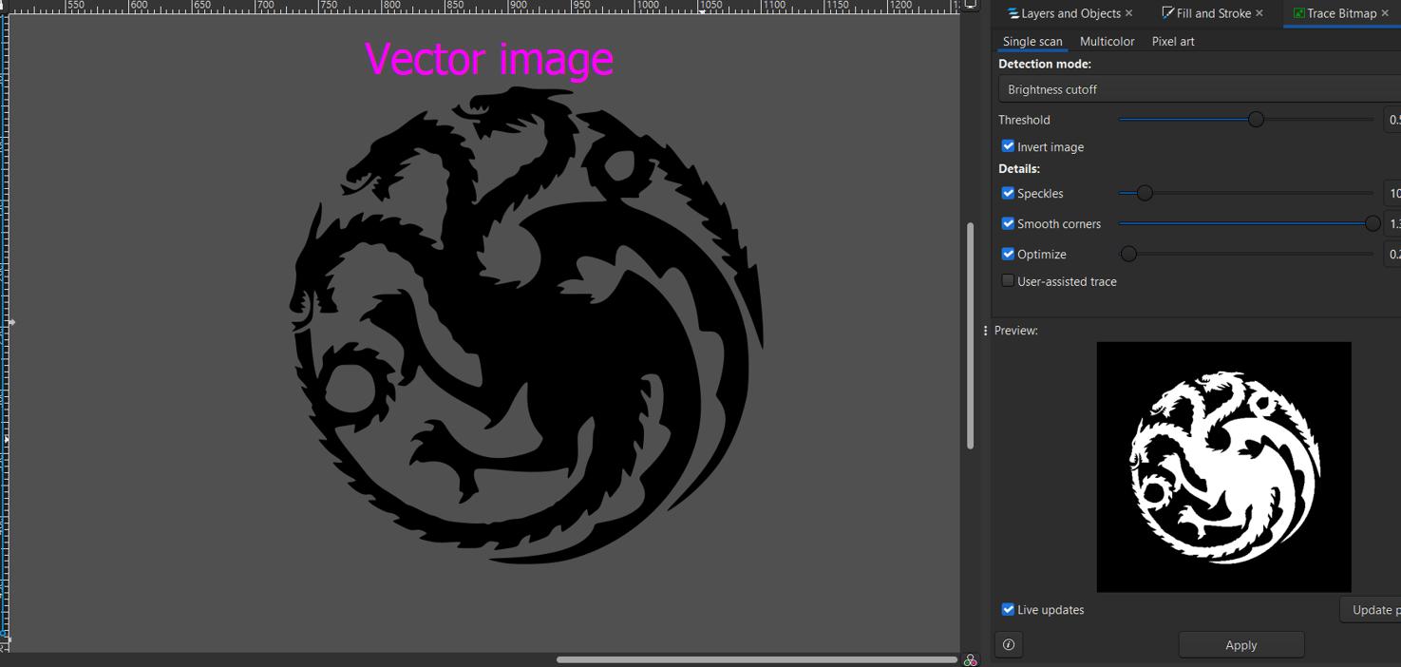Select the Trace Bitmap tab
Viewport: 1401px width, 667px height.
pos(1341,13)
